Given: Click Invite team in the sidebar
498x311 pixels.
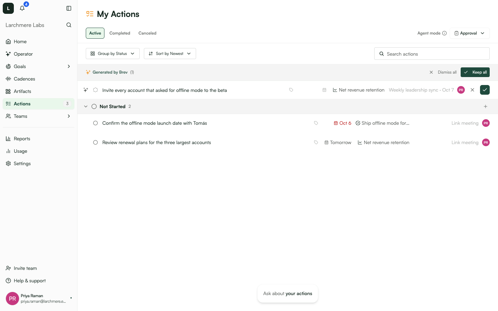Looking at the screenshot, I should (x=38, y=268).
